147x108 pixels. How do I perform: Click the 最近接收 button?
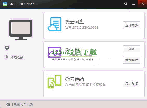coord(132,84)
